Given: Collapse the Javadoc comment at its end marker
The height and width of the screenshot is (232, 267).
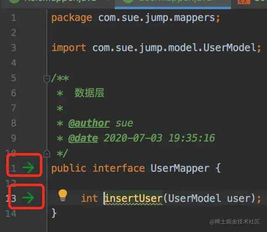Looking at the screenshot, I should coord(46,153).
